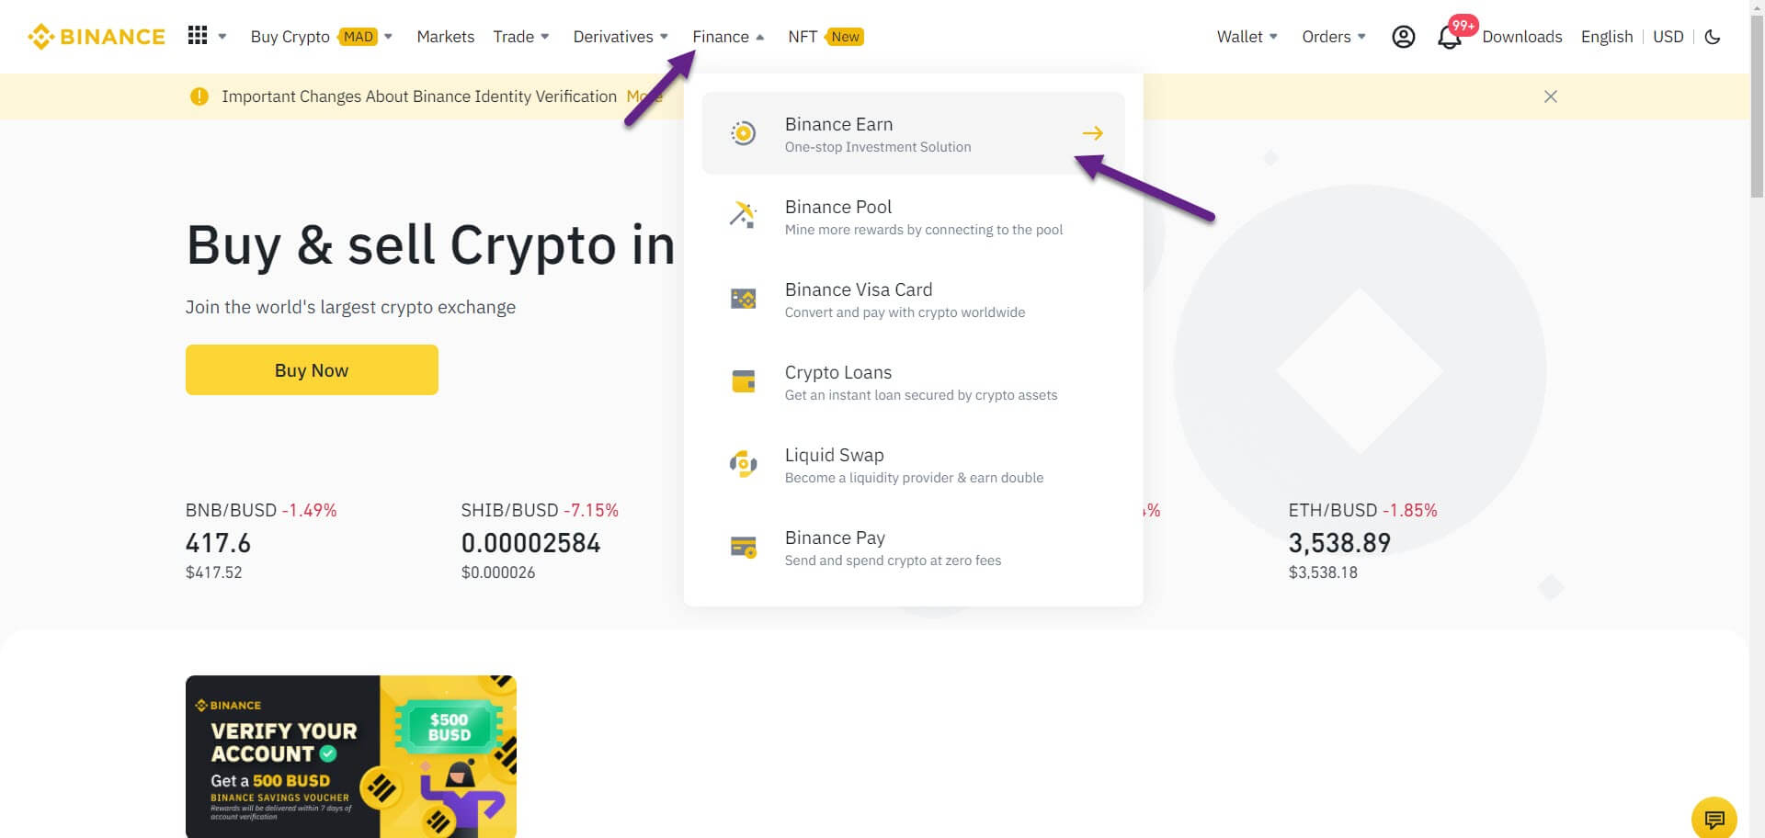Expand the Buy Crypto dropdown arrow
This screenshot has width=1765, height=838.
(388, 37)
